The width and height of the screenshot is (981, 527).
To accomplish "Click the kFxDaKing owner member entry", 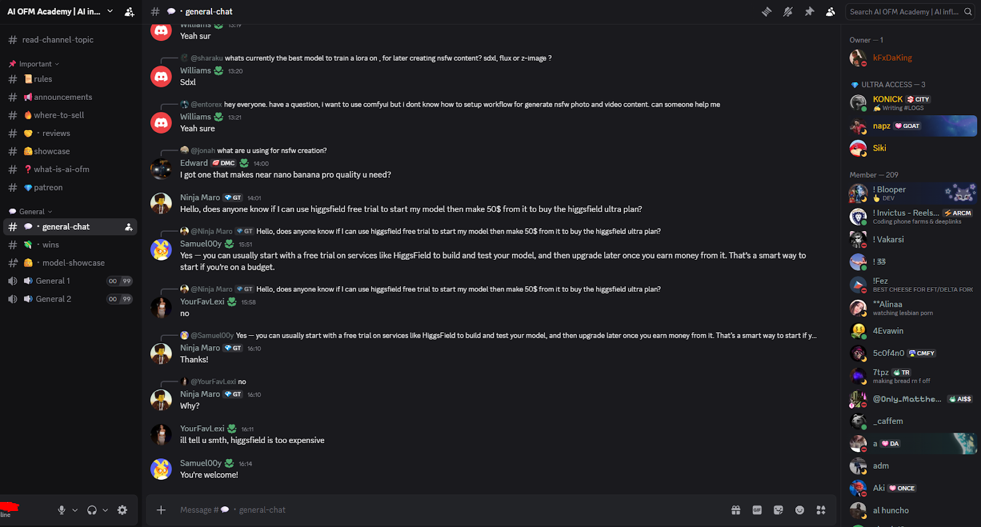I will pyautogui.click(x=892, y=58).
